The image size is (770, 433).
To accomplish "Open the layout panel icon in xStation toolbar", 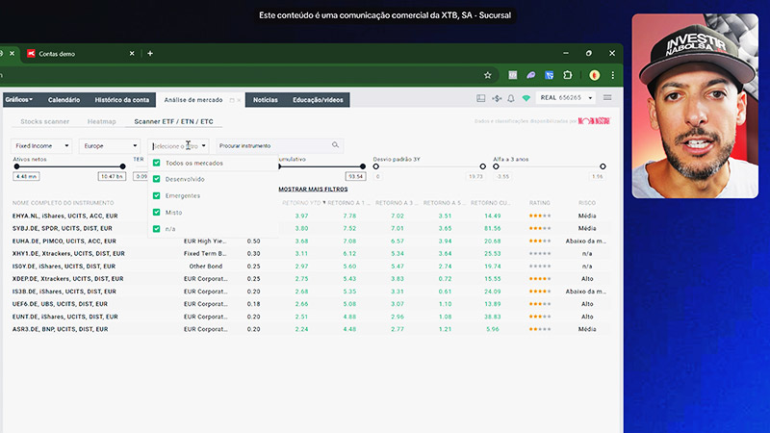I will [480, 98].
